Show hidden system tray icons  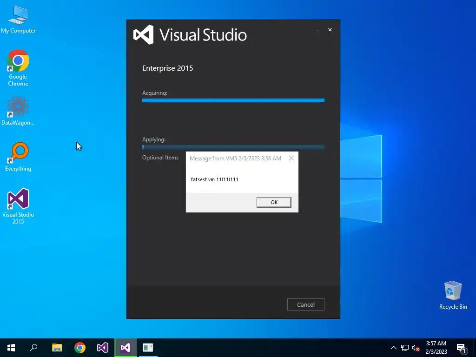pyautogui.click(x=393, y=348)
